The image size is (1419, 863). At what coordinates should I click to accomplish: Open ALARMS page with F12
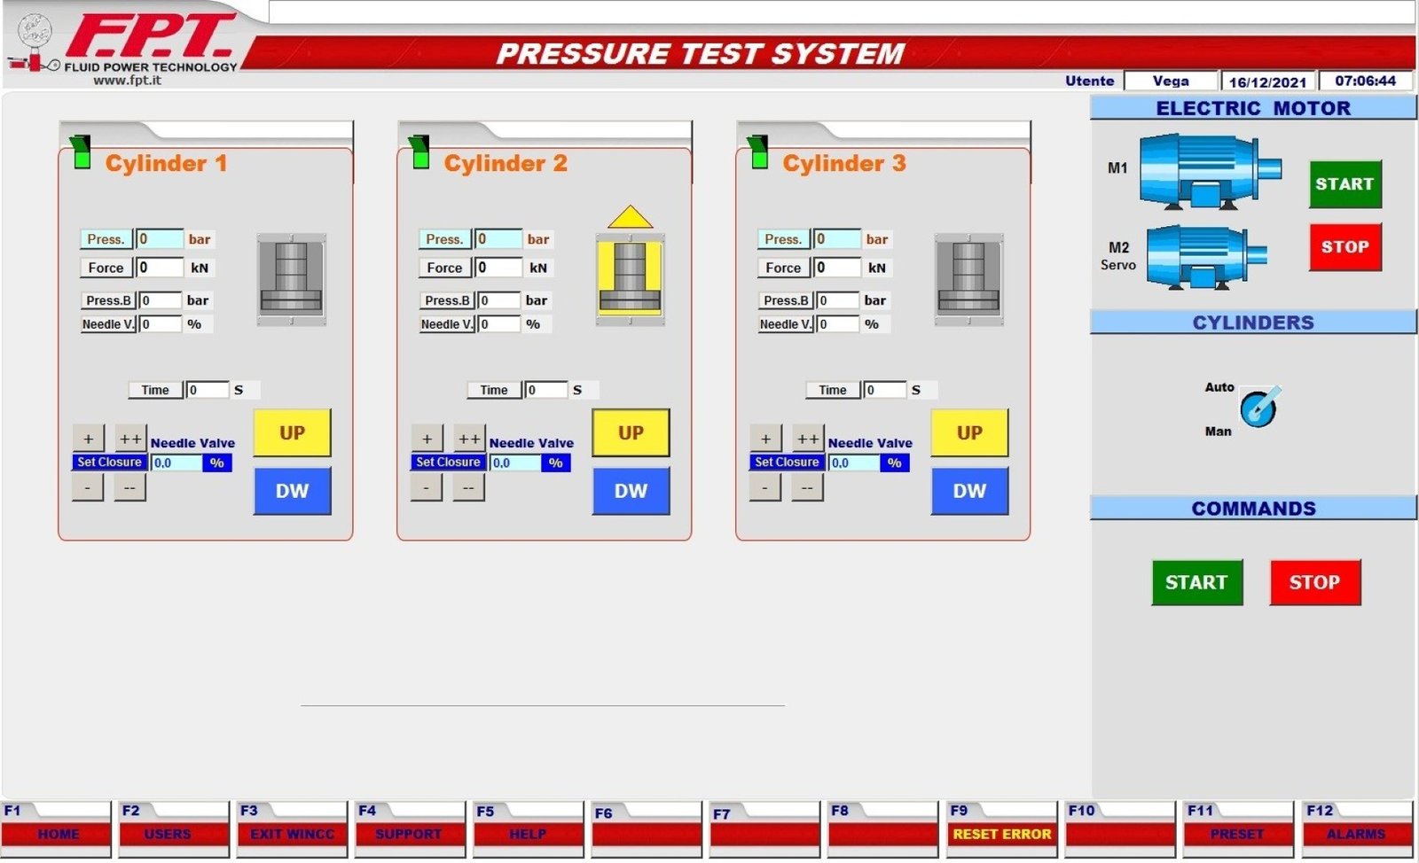coord(1357,829)
